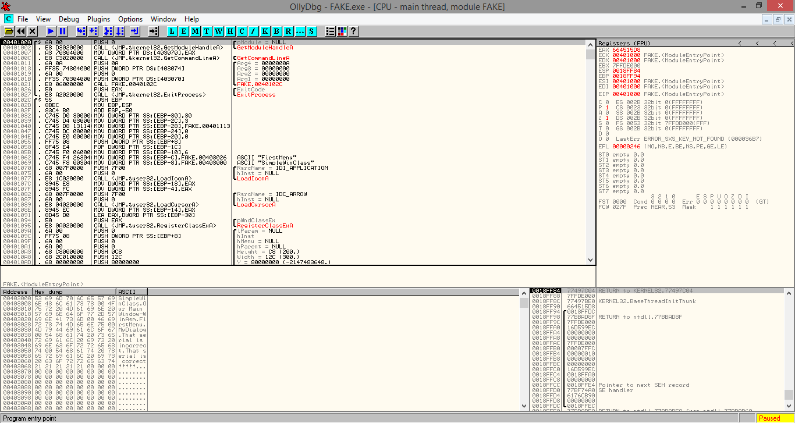Click the Trace over toolbar icon

coord(120,31)
